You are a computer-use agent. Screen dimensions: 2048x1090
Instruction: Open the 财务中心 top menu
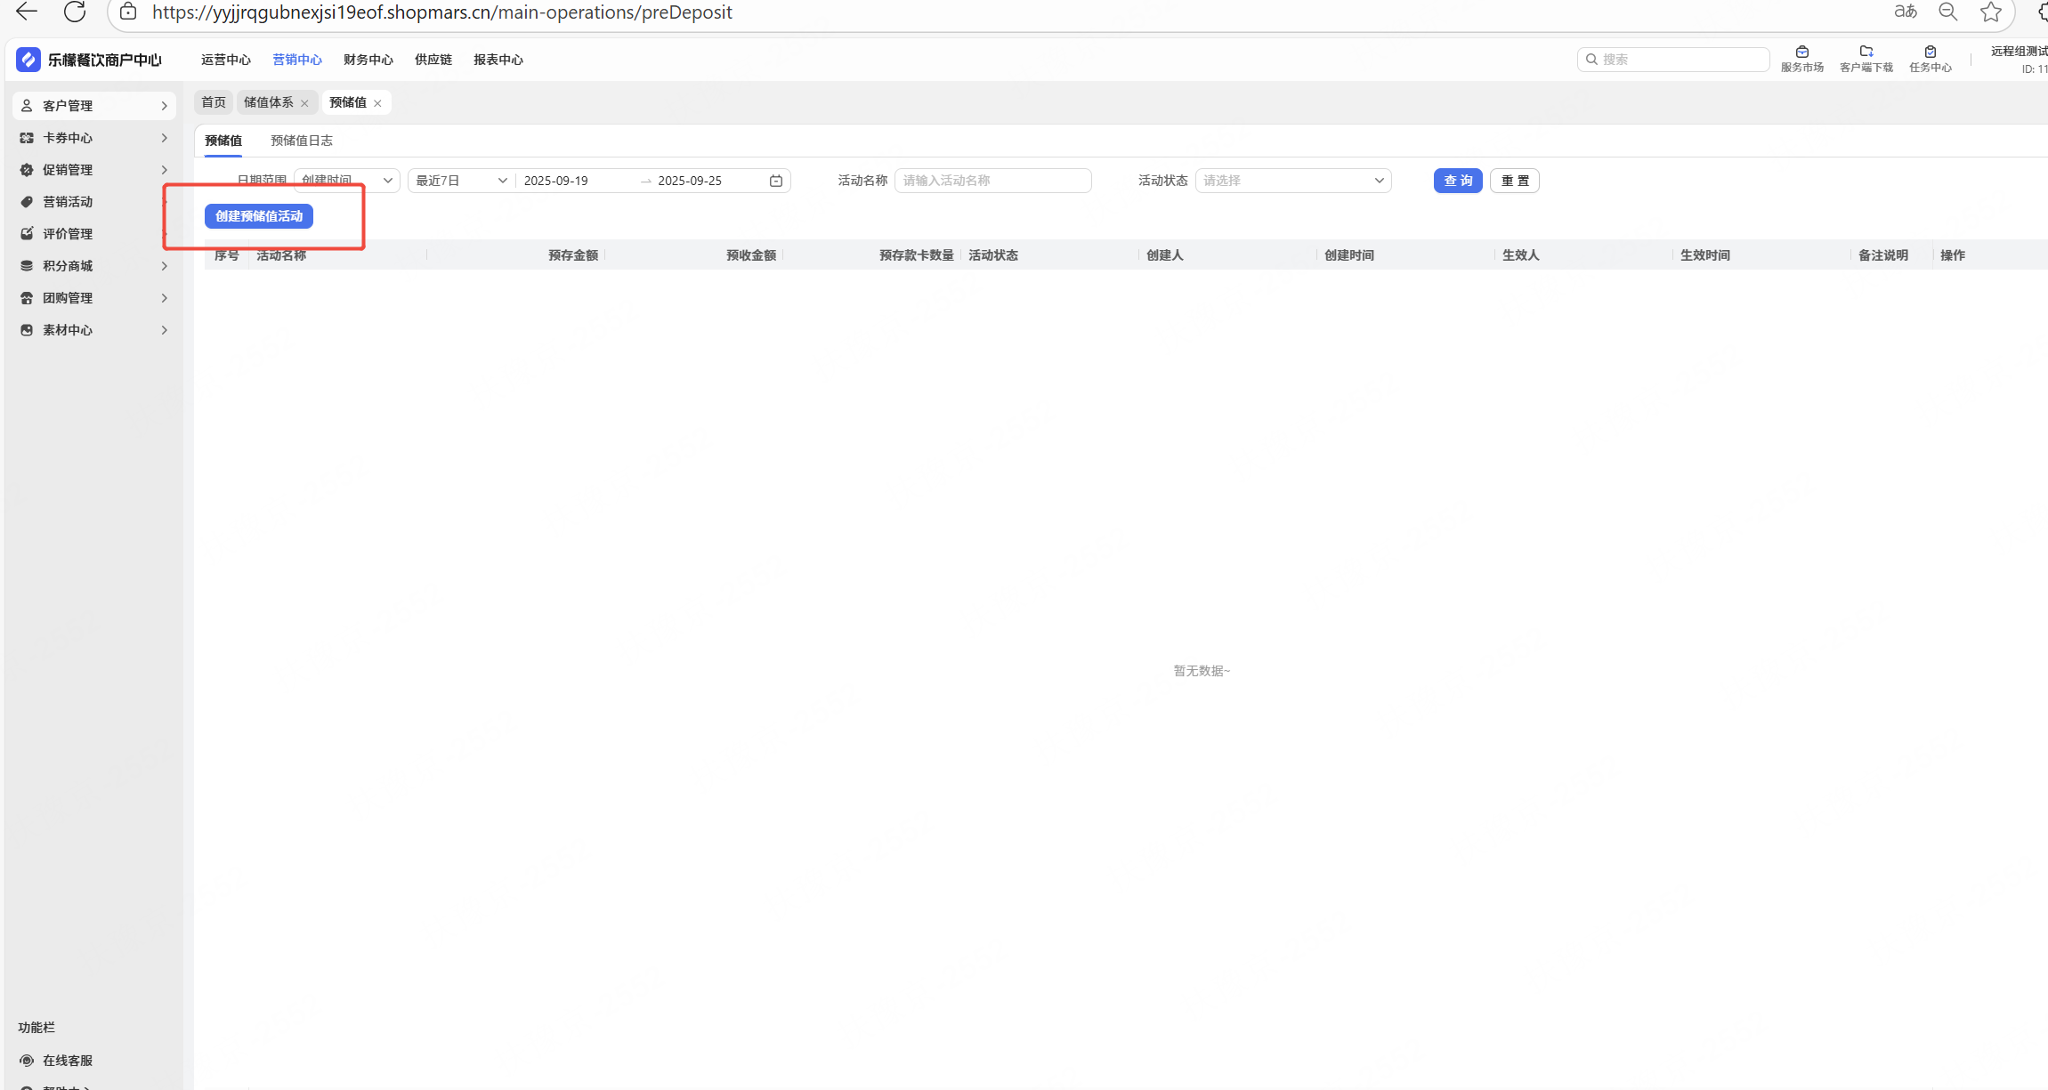368,60
